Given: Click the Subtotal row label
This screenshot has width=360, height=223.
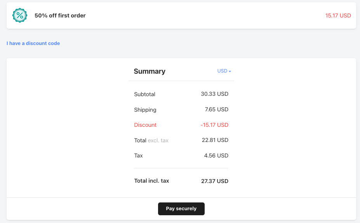Looking at the screenshot, I should pyautogui.click(x=144, y=94).
